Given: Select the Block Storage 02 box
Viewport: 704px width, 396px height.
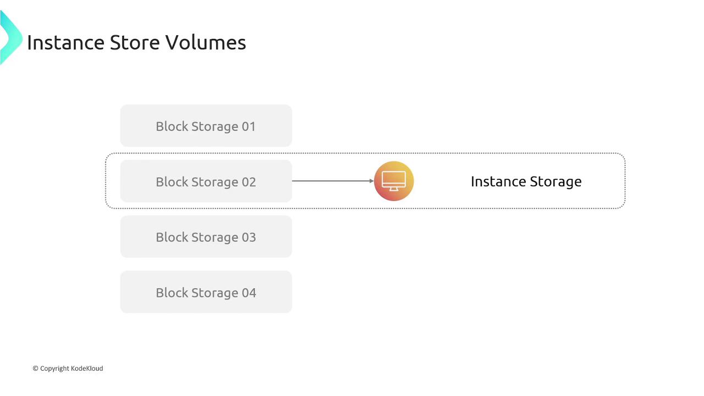Looking at the screenshot, I should pyautogui.click(x=206, y=182).
